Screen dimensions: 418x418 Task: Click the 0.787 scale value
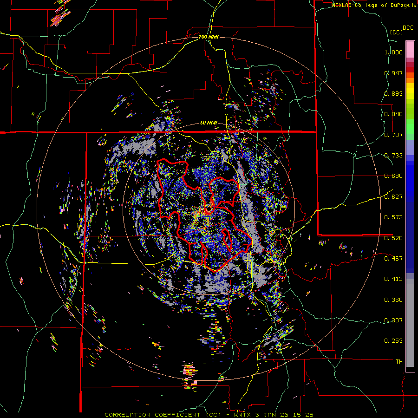(x=393, y=135)
